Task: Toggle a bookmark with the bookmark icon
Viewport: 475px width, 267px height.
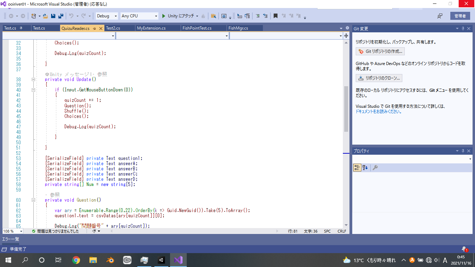Action: [x=275, y=16]
